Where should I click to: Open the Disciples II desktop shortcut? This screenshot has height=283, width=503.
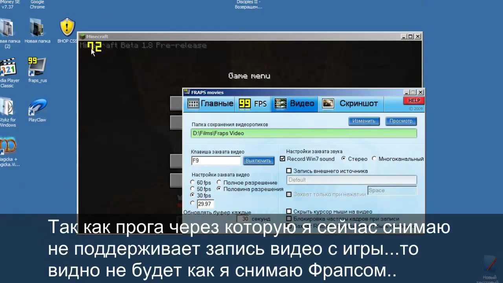(x=248, y=5)
